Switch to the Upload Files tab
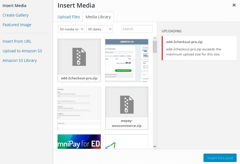 68,17
